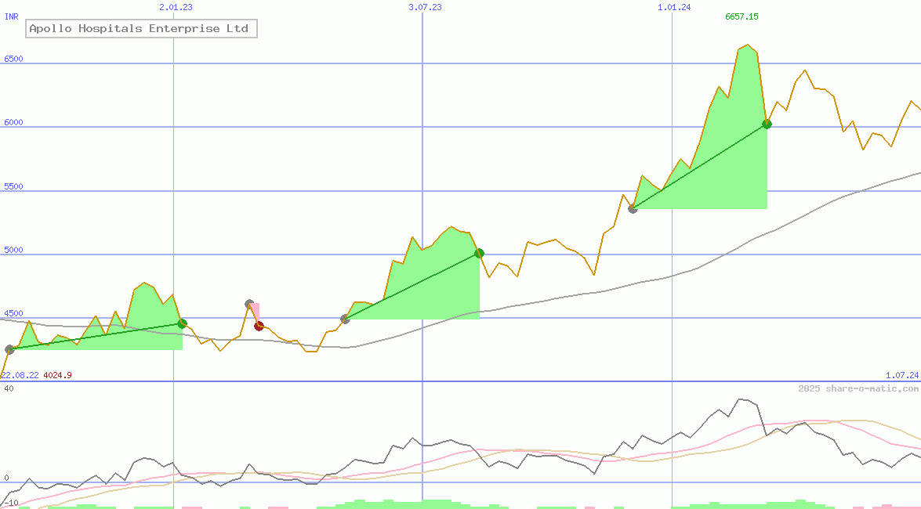The image size is (921, 509).
Task: Click the indicator axis label 0
Action: point(6,478)
